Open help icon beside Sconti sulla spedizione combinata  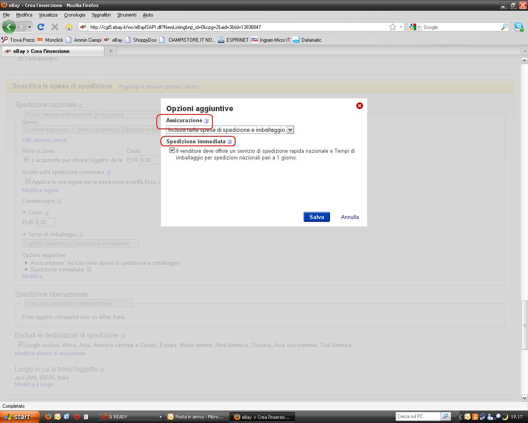[x=108, y=173]
